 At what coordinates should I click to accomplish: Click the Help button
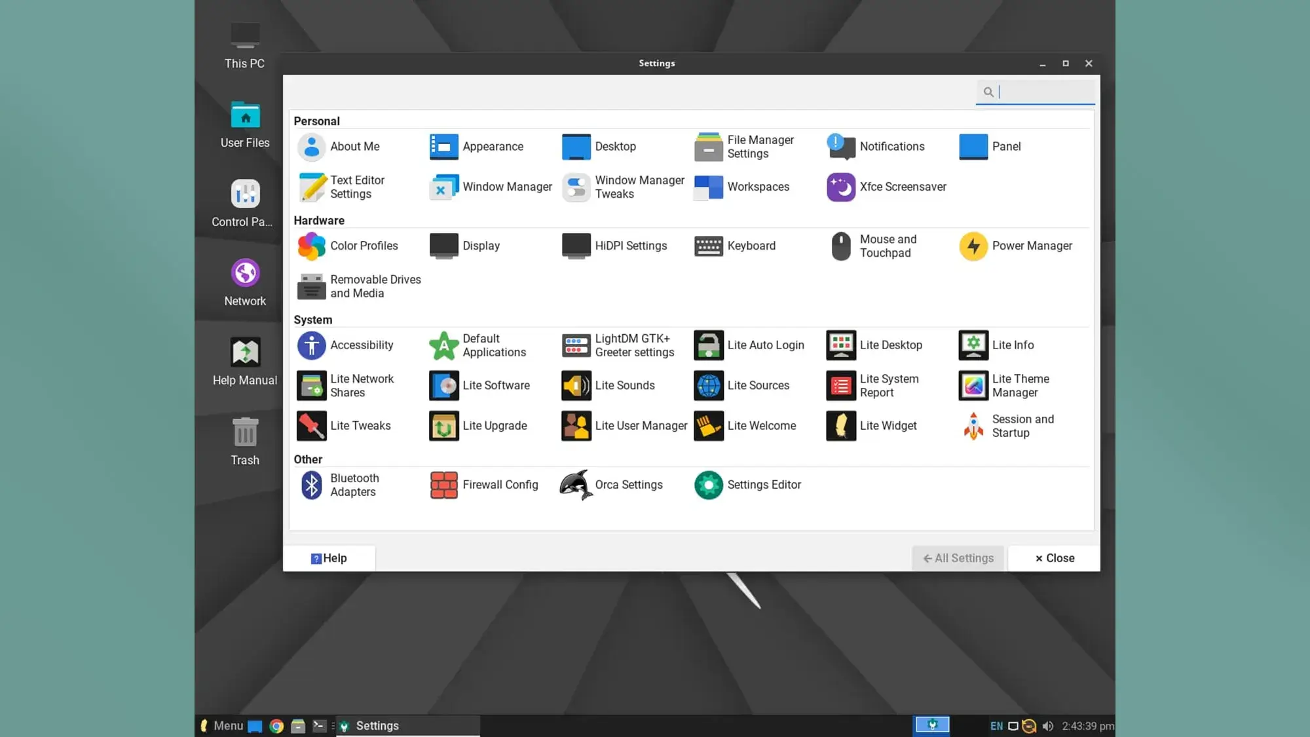tap(329, 557)
